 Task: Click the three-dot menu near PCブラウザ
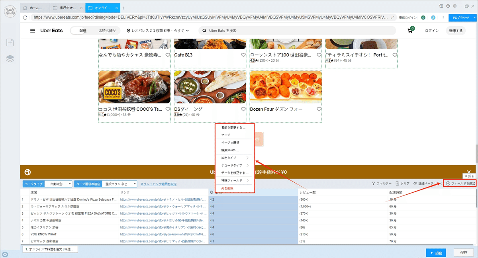443,18
